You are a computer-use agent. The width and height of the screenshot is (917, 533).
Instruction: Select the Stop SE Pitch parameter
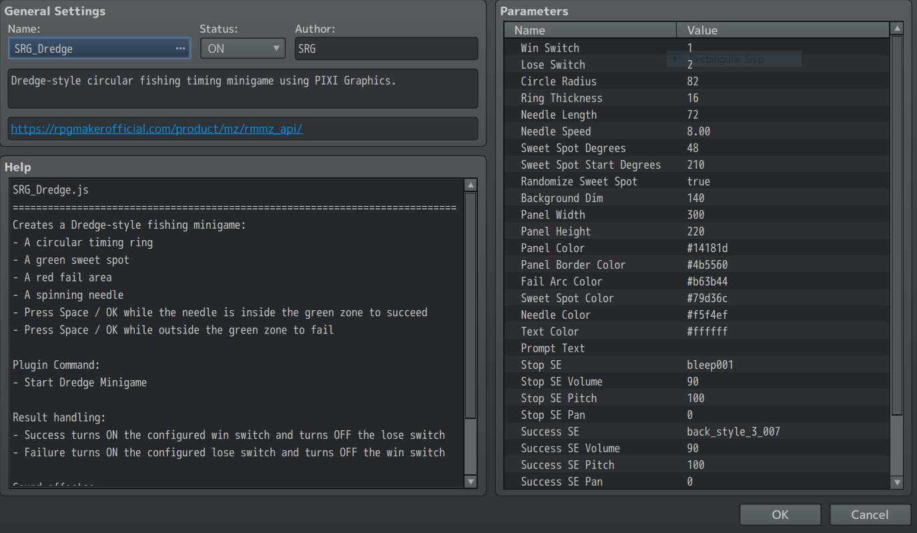coord(697,398)
